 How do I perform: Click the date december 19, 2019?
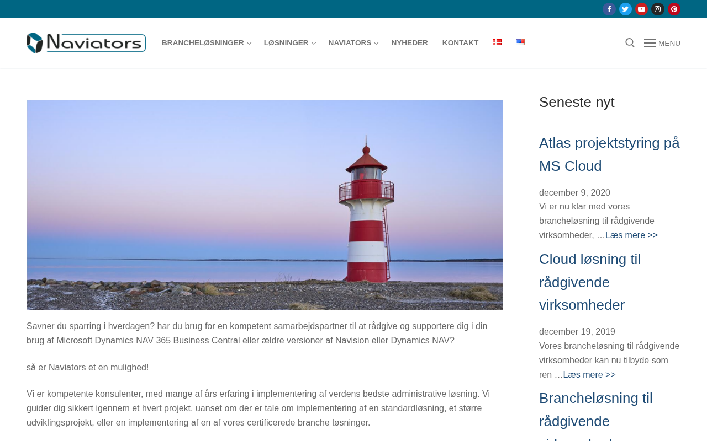click(577, 332)
